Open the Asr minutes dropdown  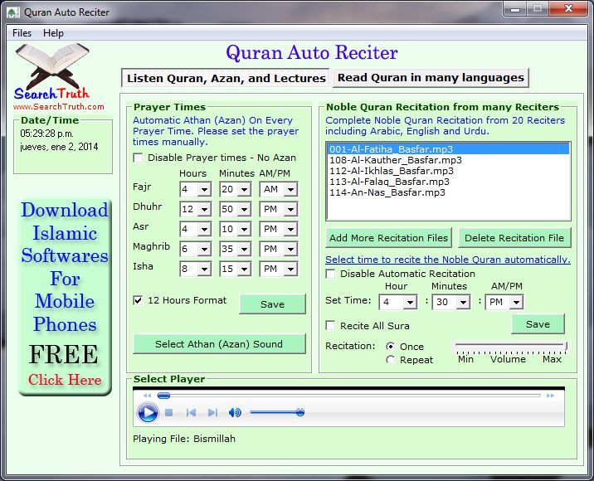[245, 229]
